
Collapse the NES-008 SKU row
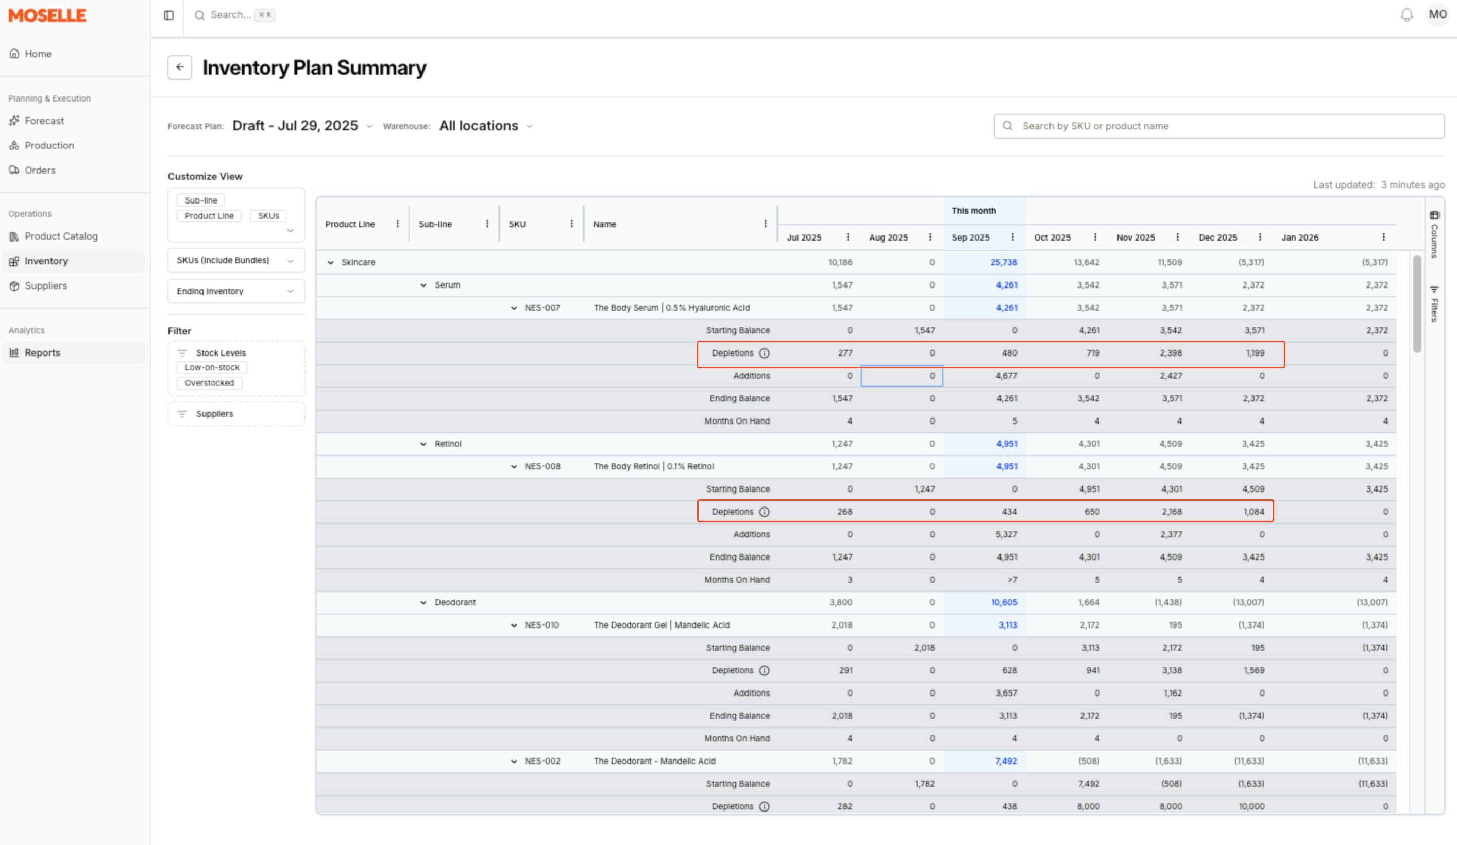[x=514, y=467]
